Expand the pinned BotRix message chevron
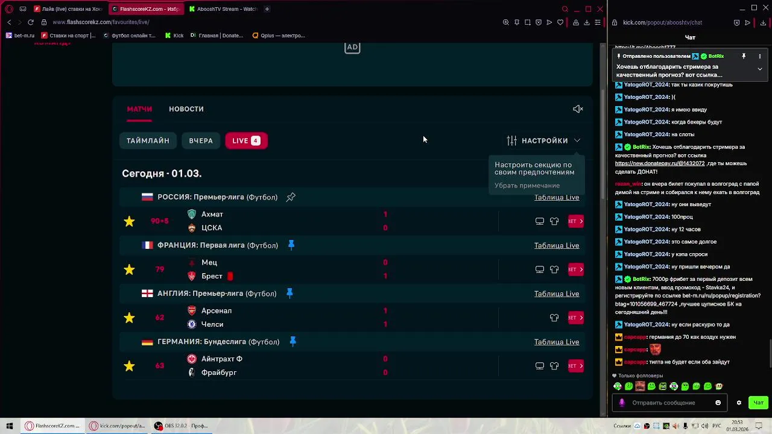 coord(760,69)
